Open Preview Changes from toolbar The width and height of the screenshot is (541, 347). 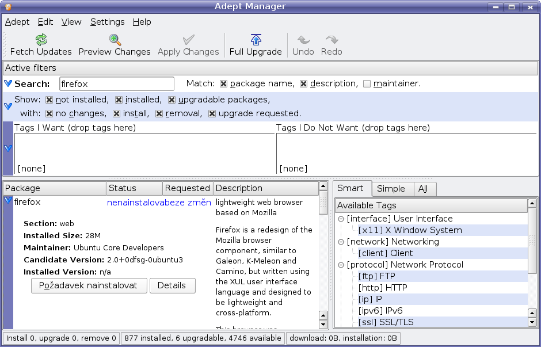pyautogui.click(x=115, y=45)
